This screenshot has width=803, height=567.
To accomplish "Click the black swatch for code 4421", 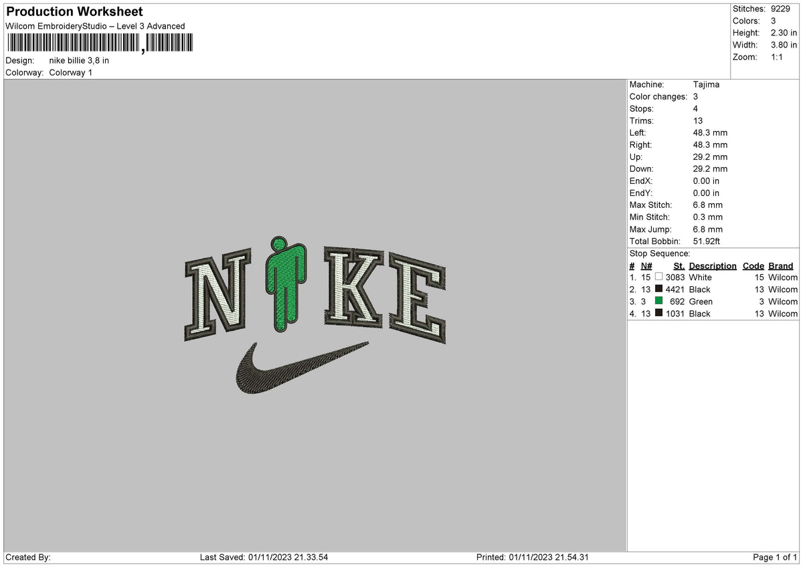I will tap(659, 289).
